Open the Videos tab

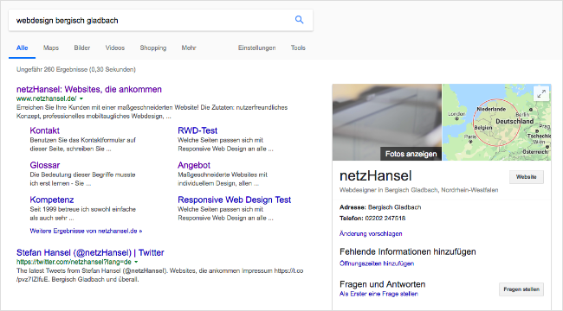tap(115, 48)
